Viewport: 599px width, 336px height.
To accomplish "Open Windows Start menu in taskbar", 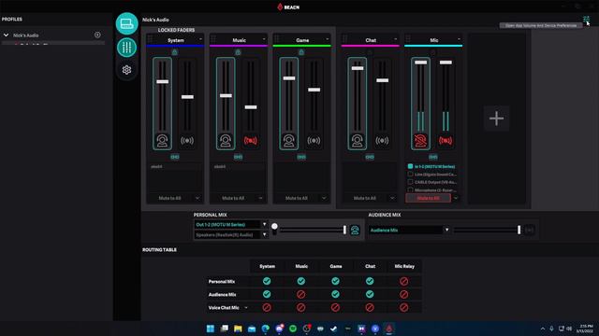I will click(x=211, y=329).
